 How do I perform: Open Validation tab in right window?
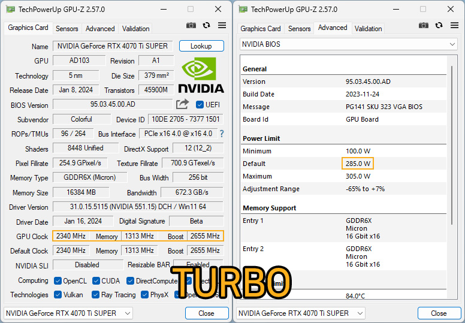[368, 29]
